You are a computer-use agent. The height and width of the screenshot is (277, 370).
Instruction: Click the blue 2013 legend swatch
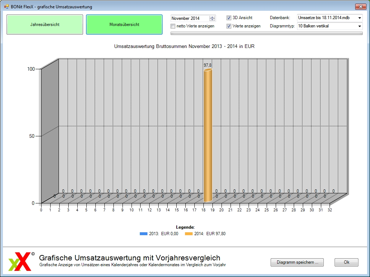pos(143,234)
